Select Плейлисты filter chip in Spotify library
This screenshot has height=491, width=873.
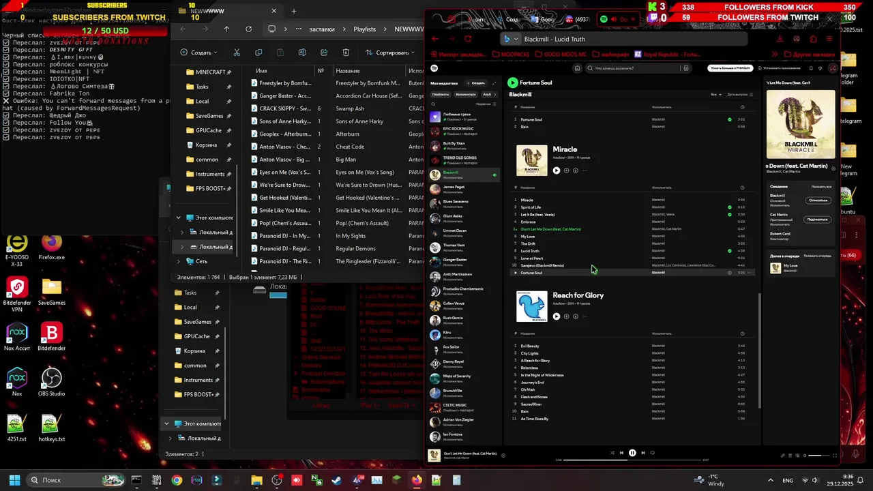(x=441, y=94)
